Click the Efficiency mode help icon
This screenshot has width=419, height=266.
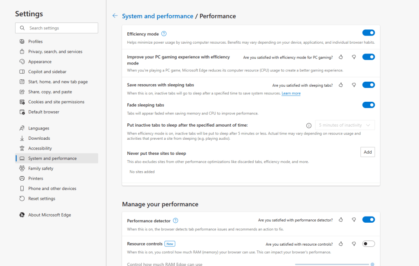(164, 34)
